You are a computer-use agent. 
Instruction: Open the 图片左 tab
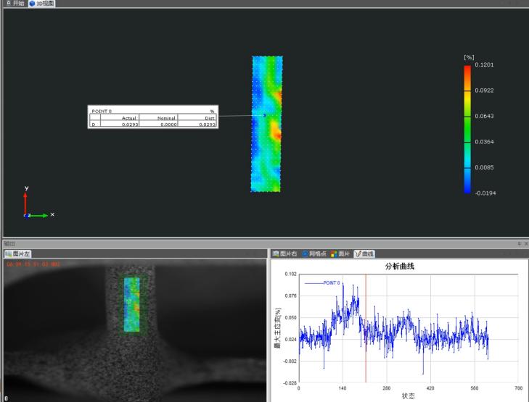(x=17, y=254)
